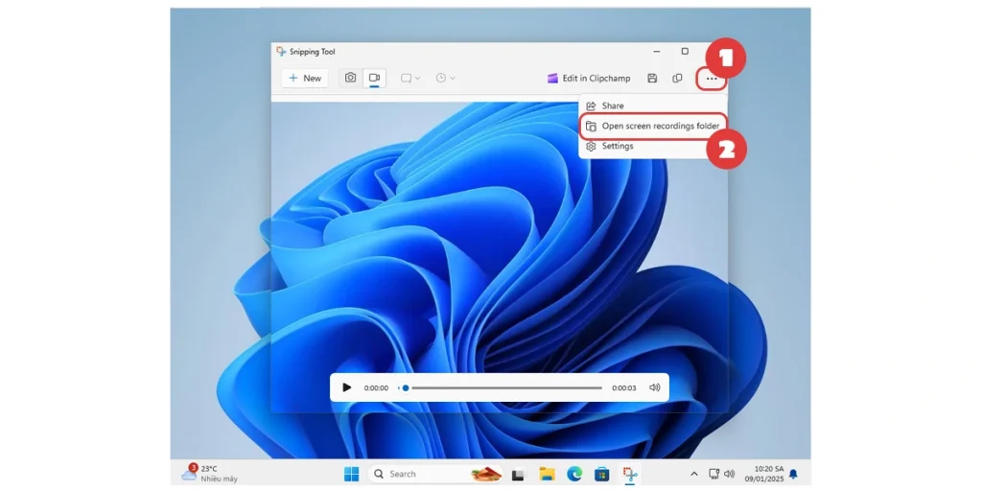The height and width of the screenshot is (491, 982).
Task: Choose Open screen recordings folder
Action: [660, 127]
